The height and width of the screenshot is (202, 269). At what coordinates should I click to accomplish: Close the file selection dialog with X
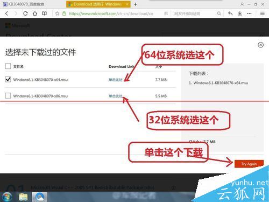pos(260,45)
